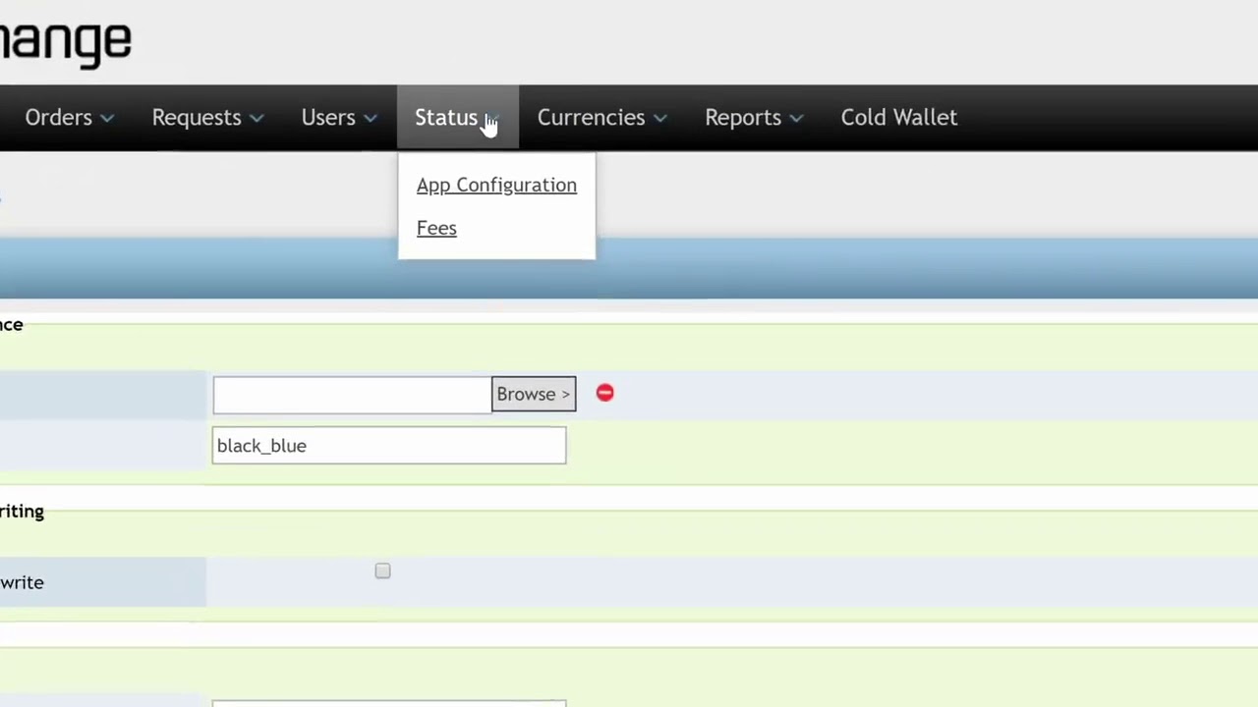Image resolution: width=1258 pixels, height=707 pixels.
Task: Open the Users menu
Action: tap(339, 118)
